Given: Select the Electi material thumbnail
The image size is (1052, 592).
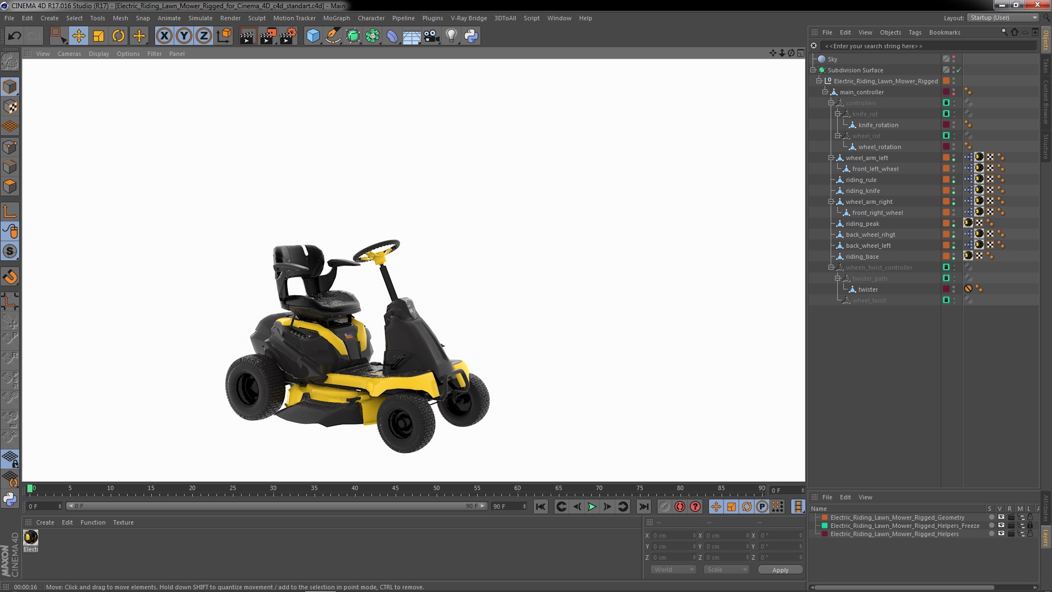Looking at the screenshot, I should click(x=31, y=537).
